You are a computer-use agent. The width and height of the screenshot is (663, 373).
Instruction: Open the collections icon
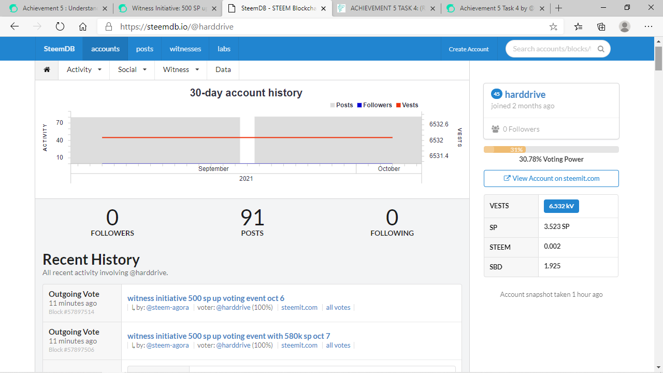[601, 27]
